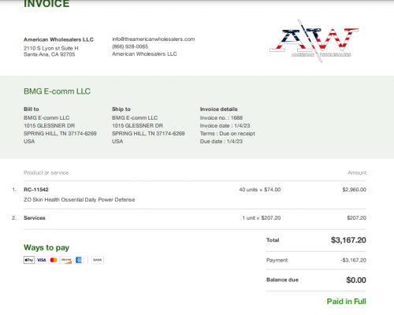394x315 pixels.
Task: Select the BMG E-comm LLC customer heading
Action: (x=57, y=91)
